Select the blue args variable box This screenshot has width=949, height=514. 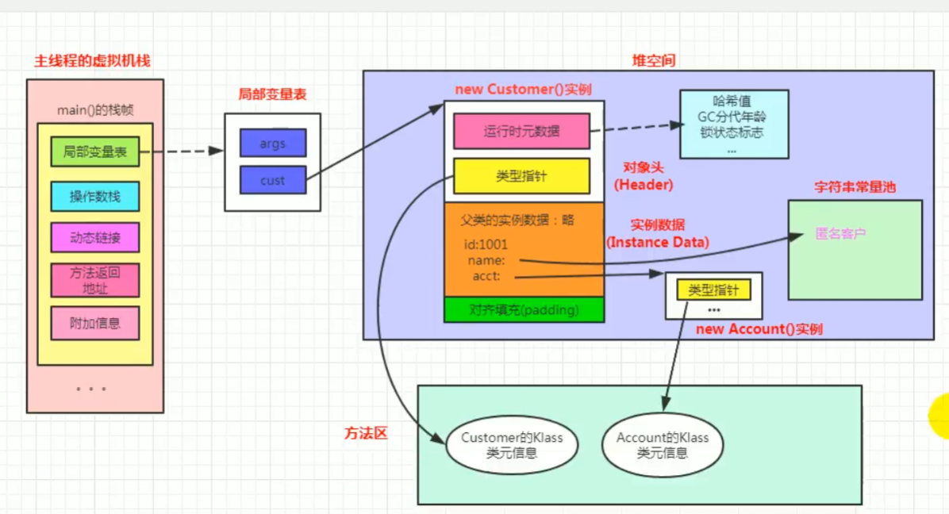pyautogui.click(x=273, y=144)
